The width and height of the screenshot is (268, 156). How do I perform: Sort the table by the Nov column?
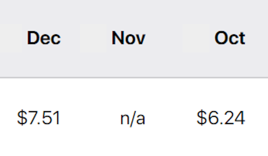[128, 38]
